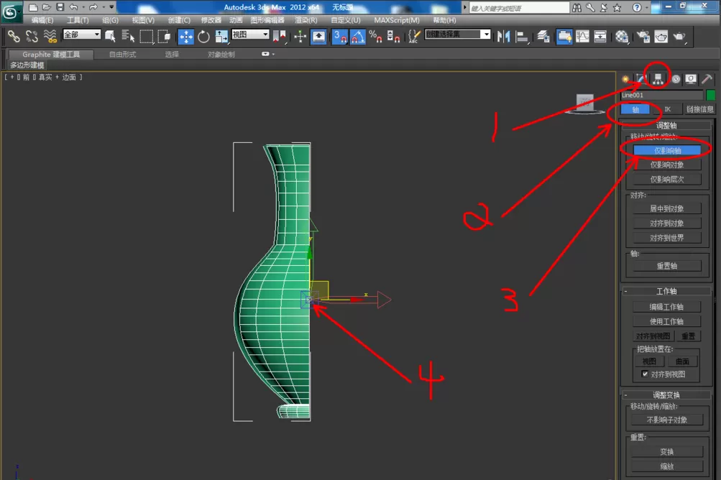721x480 pixels.
Task: Choose the Unlink Selection tool
Action: tap(32, 36)
